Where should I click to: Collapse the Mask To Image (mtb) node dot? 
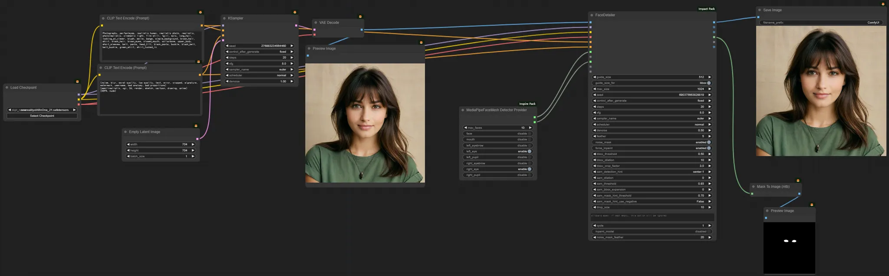pos(754,187)
